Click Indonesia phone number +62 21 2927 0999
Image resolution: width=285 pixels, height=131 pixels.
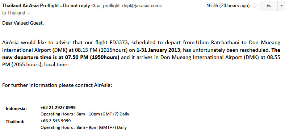(58, 107)
